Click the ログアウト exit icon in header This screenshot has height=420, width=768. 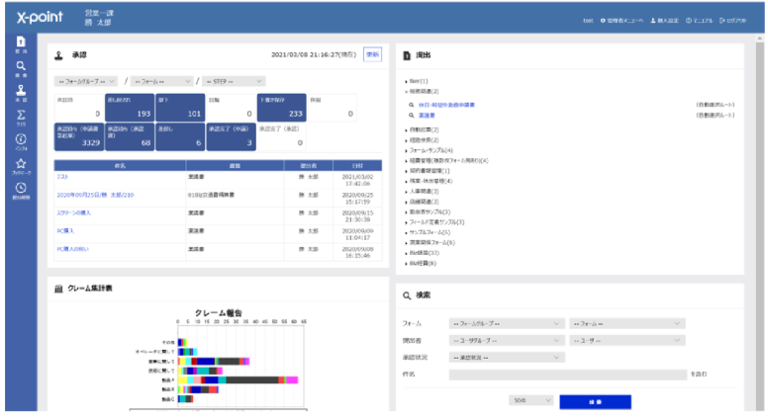[722, 21]
